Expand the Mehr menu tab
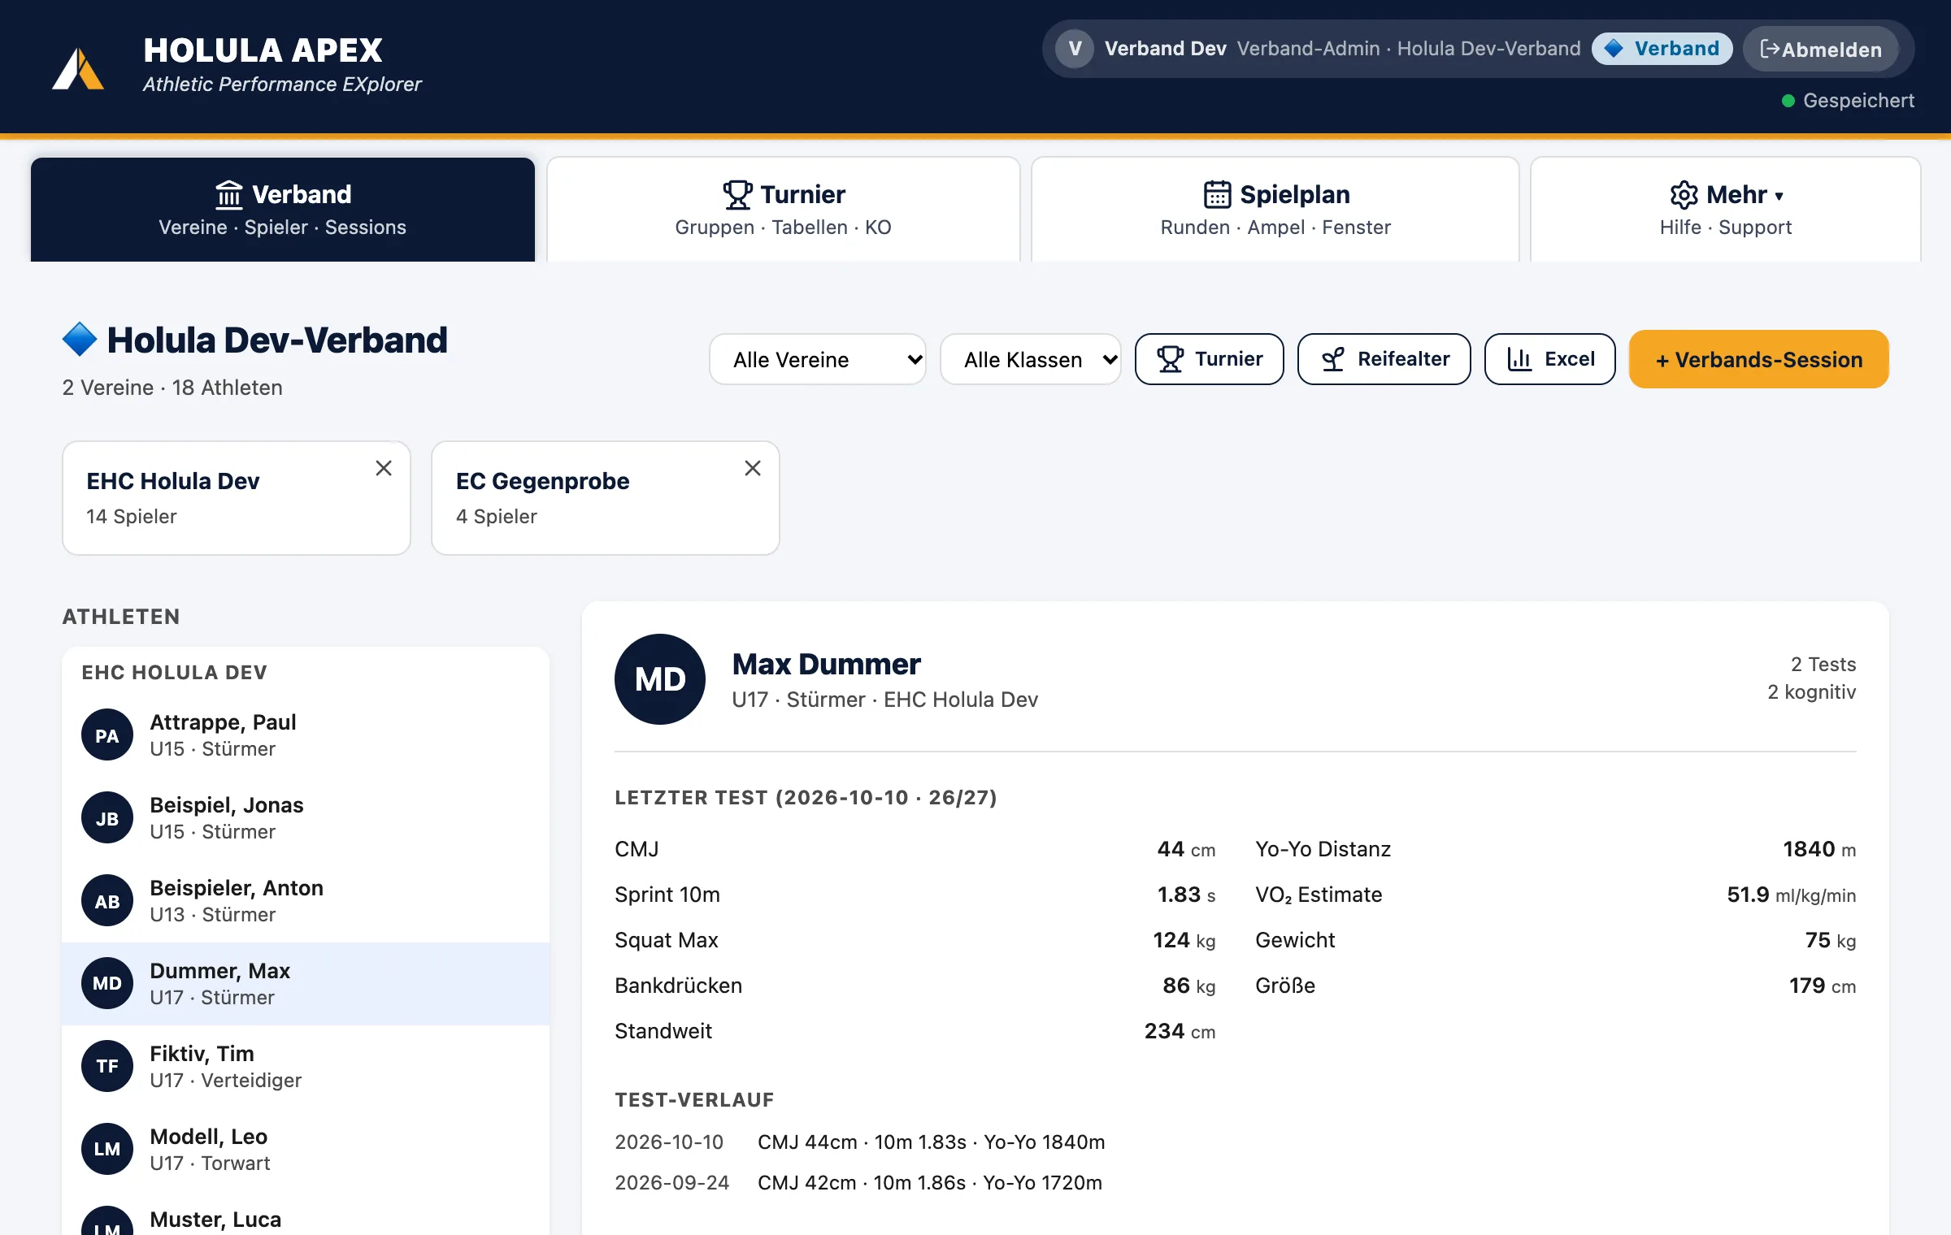1951x1235 pixels. [1726, 210]
